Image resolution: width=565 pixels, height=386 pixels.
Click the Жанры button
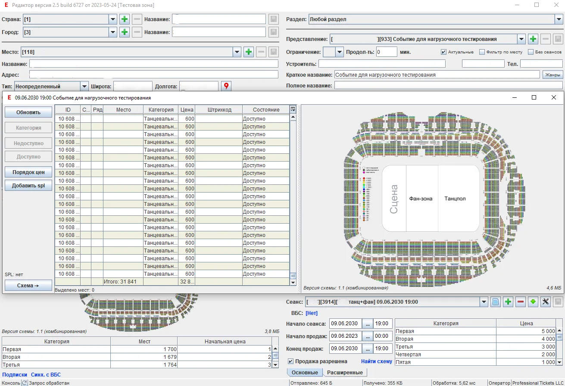click(x=553, y=75)
